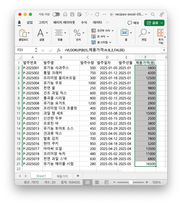Click the fx insert function icon
This screenshot has width=182, height=205.
click(59, 50)
